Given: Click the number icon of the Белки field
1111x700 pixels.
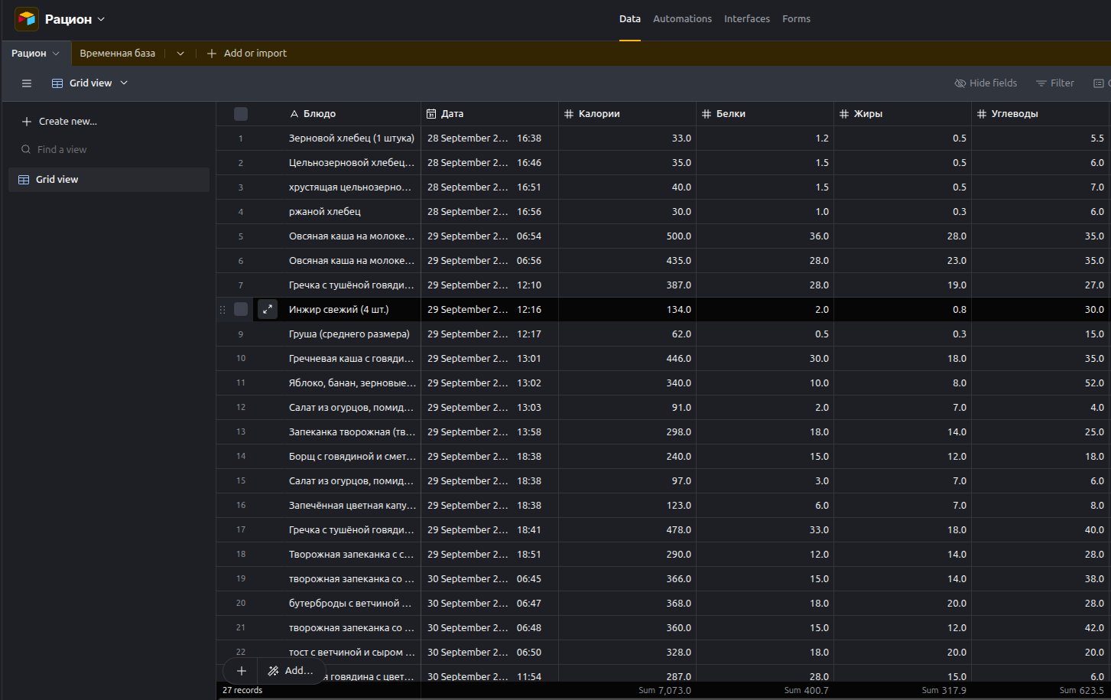Looking at the screenshot, I should click(x=707, y=114).
